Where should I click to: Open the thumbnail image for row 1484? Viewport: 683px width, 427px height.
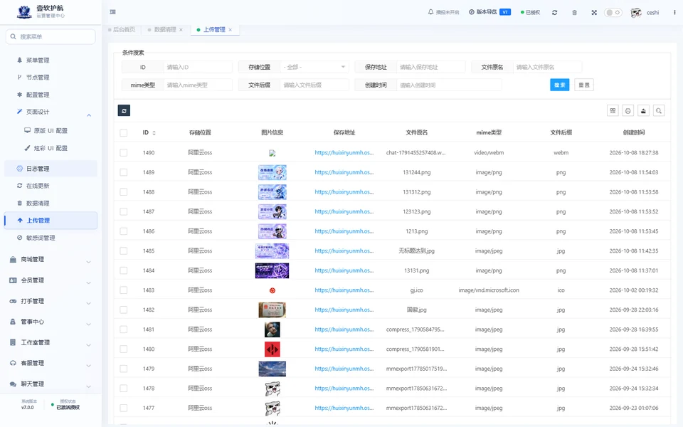click(x=272, y=270)
